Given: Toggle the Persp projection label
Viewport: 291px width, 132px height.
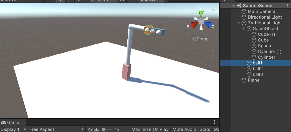Looking at the screenshot, I should click(x=200, y=39).
